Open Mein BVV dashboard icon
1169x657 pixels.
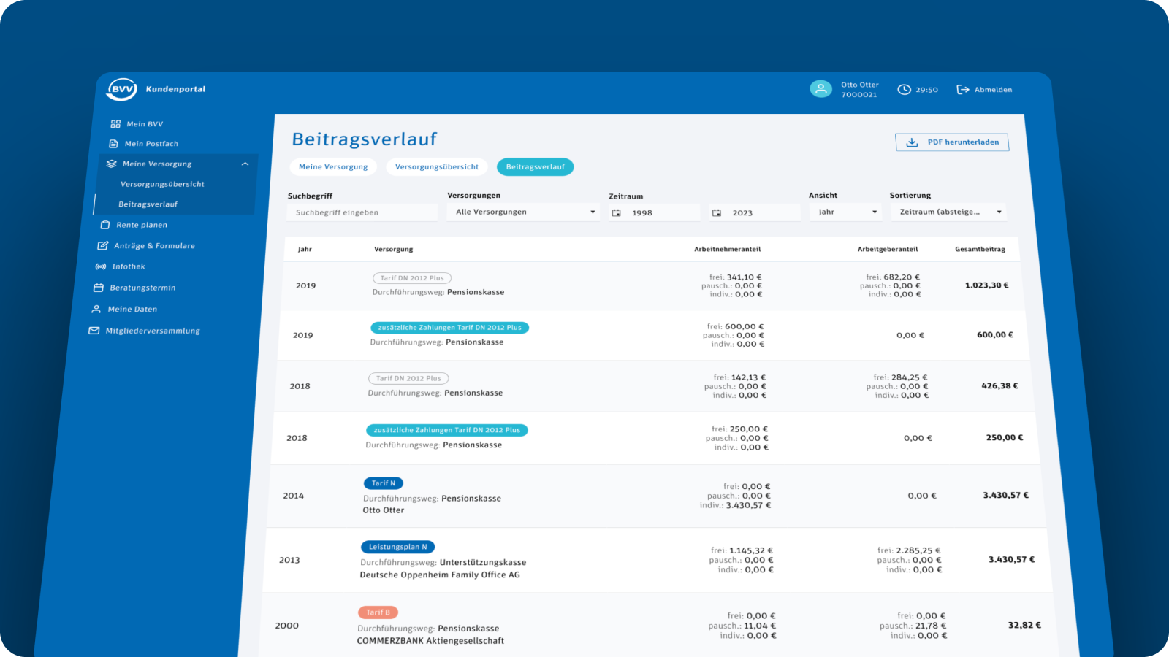click(x=115, y=124)
